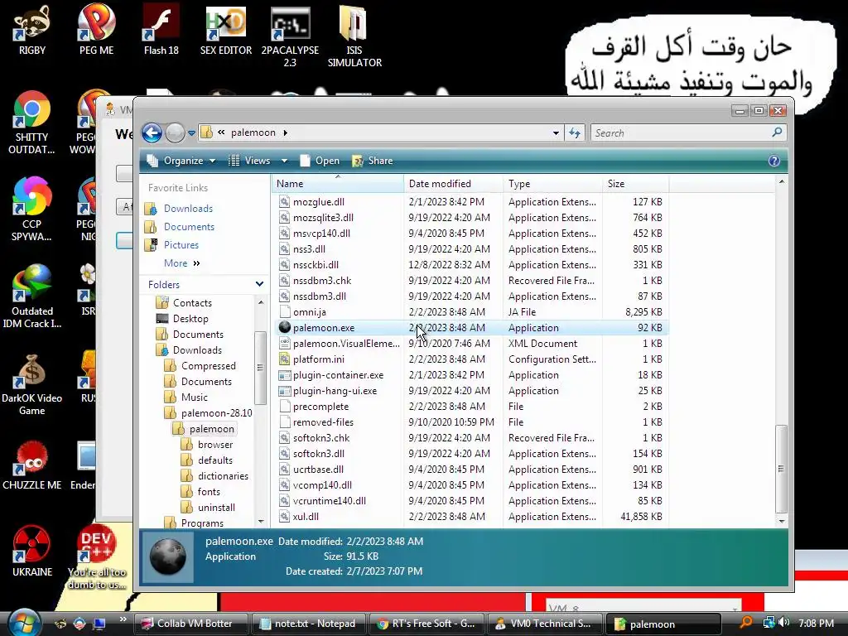The height and width of the screenshot is (636, 848).
Task: Launch the Chrome SHITTY OUTDAT... shortcut
Action: click(32, 123)
